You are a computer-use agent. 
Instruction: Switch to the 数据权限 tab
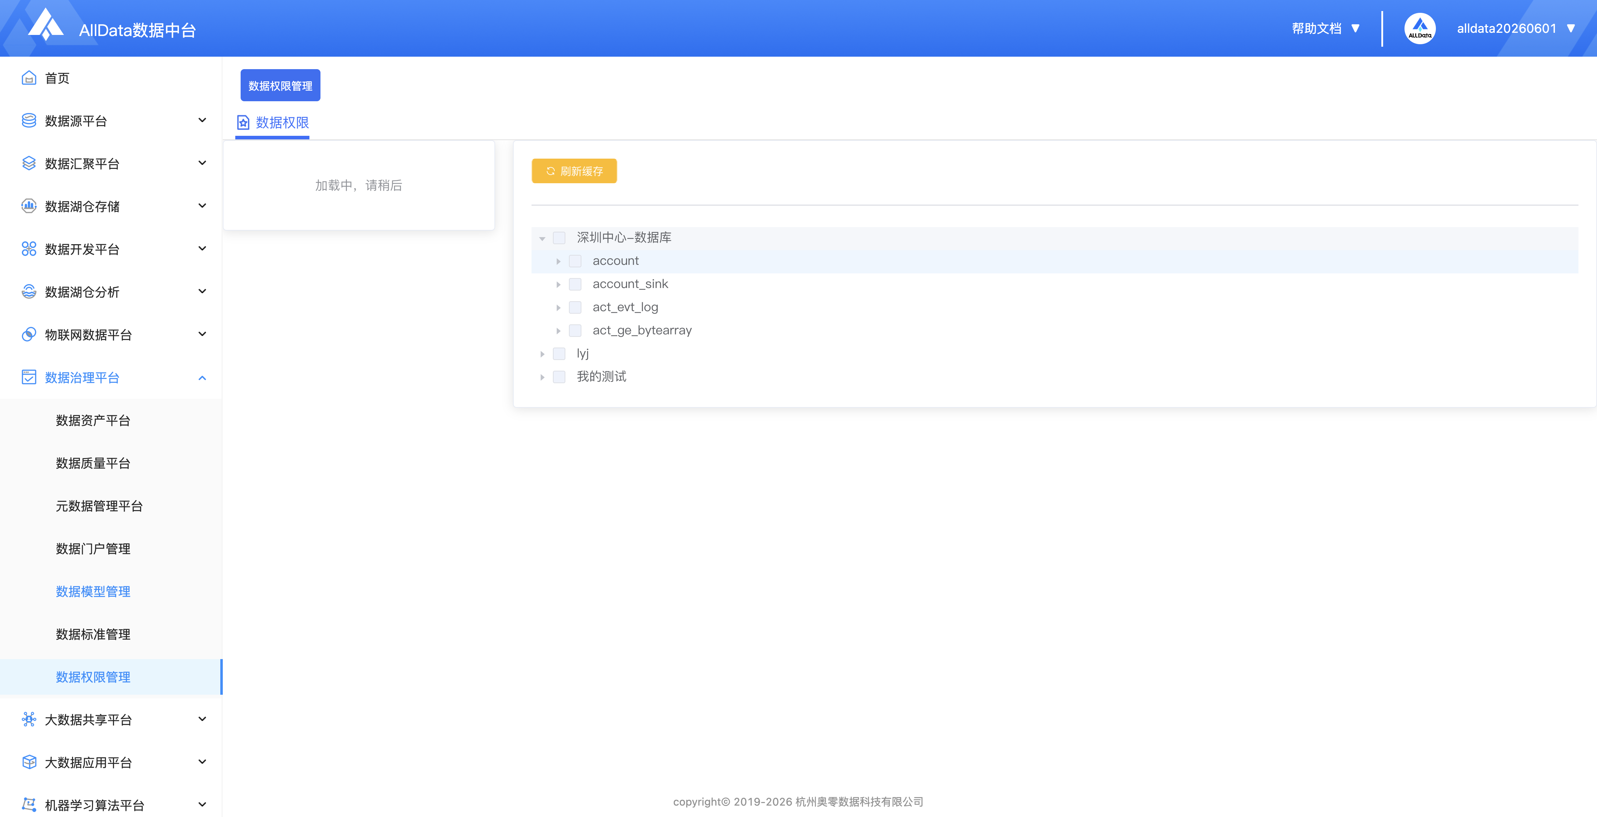[272, 123]
